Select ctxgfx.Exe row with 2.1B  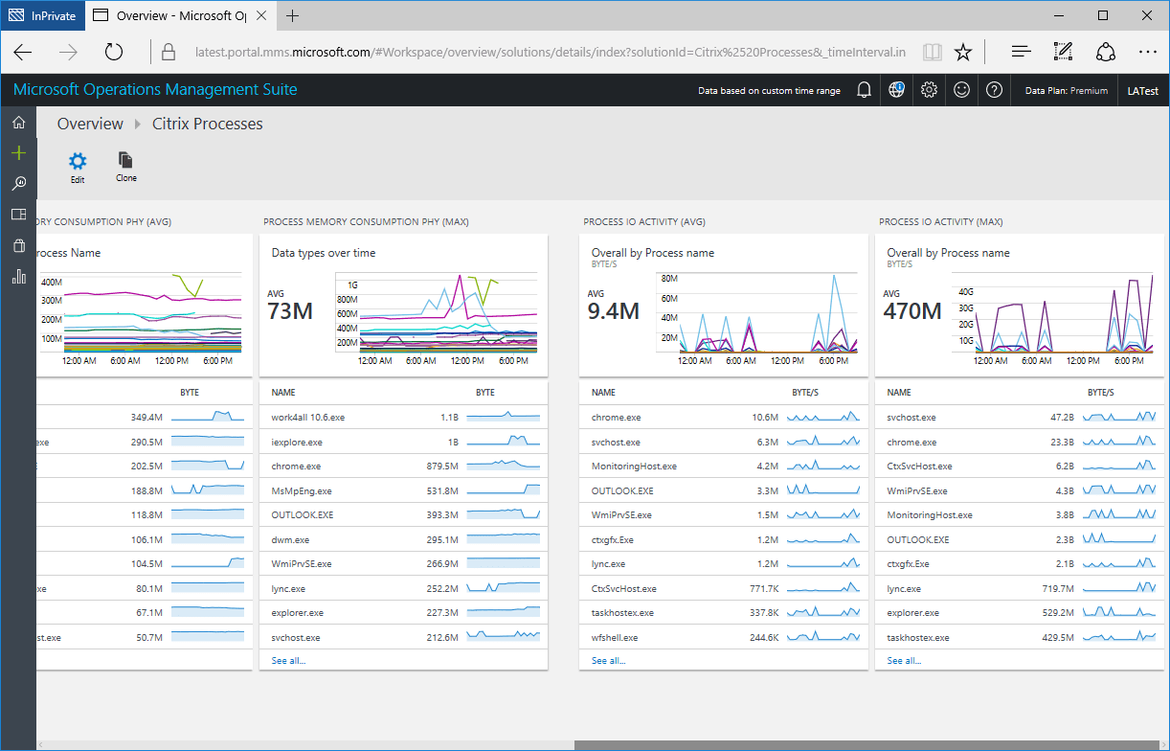1019,564
